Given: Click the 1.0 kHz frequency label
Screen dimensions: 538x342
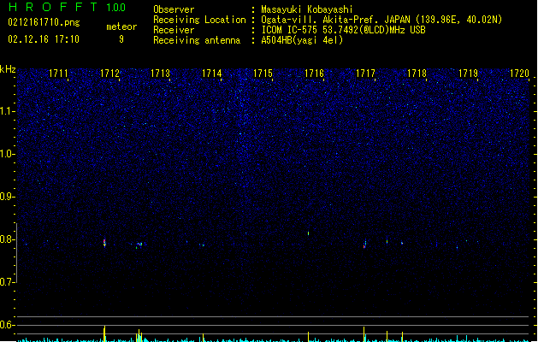Looking at the screenshot, I should click(x=7, y=154).
